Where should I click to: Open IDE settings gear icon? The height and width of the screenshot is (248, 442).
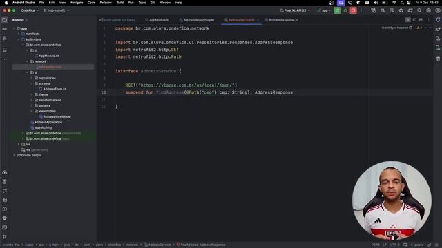[428, 10]
